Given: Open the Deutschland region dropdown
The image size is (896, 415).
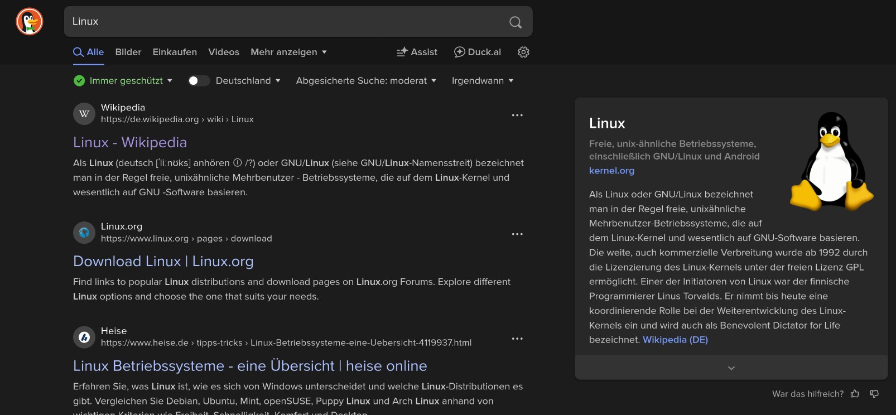Looking at the screenshot, I should [x=248, y=81].
